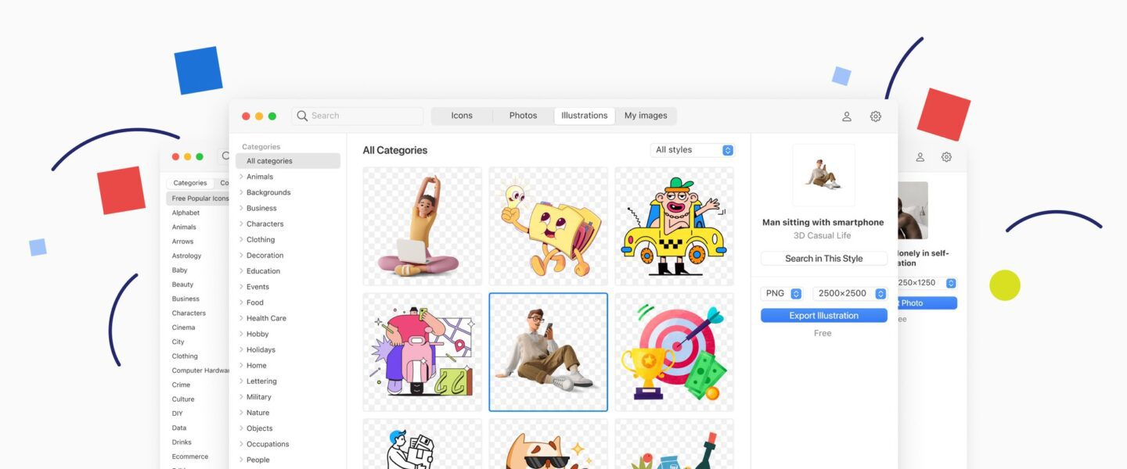Pick the pink scooter delivery illustration

point(423,352)
